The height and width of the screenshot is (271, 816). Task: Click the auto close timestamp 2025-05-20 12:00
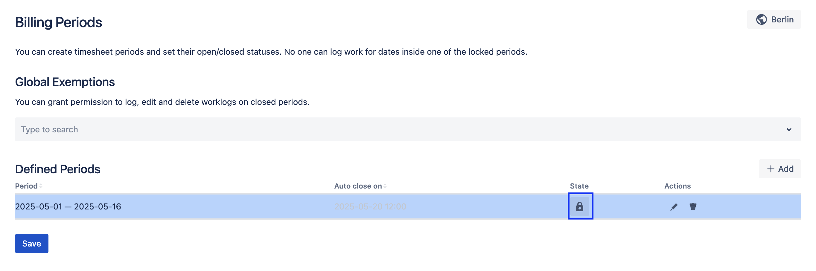click(x=370, y=206)
